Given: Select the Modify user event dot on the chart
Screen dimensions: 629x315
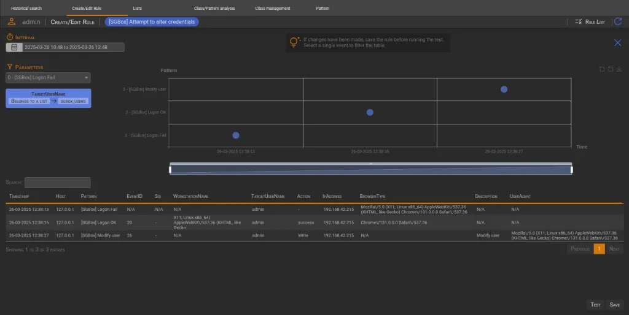Looking at the screenshot, I should [x=504, y=89].
